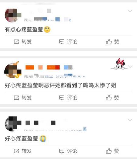Viewport: 137px width, 159px height.
Task: Open comments icon on the 恶评 post
Action: (x=62, y=98)
